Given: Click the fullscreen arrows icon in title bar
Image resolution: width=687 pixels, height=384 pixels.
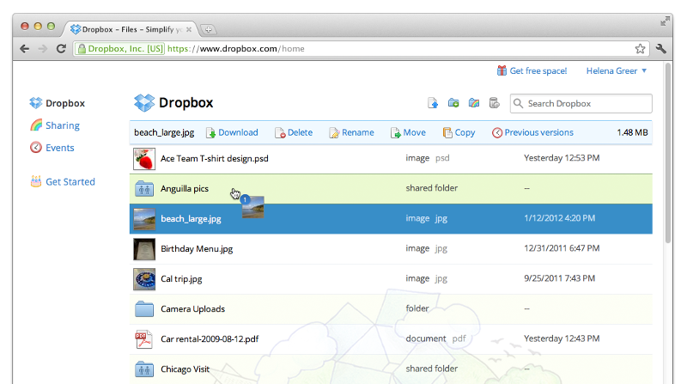Looking at the screenshot, I should pos(665,21).
